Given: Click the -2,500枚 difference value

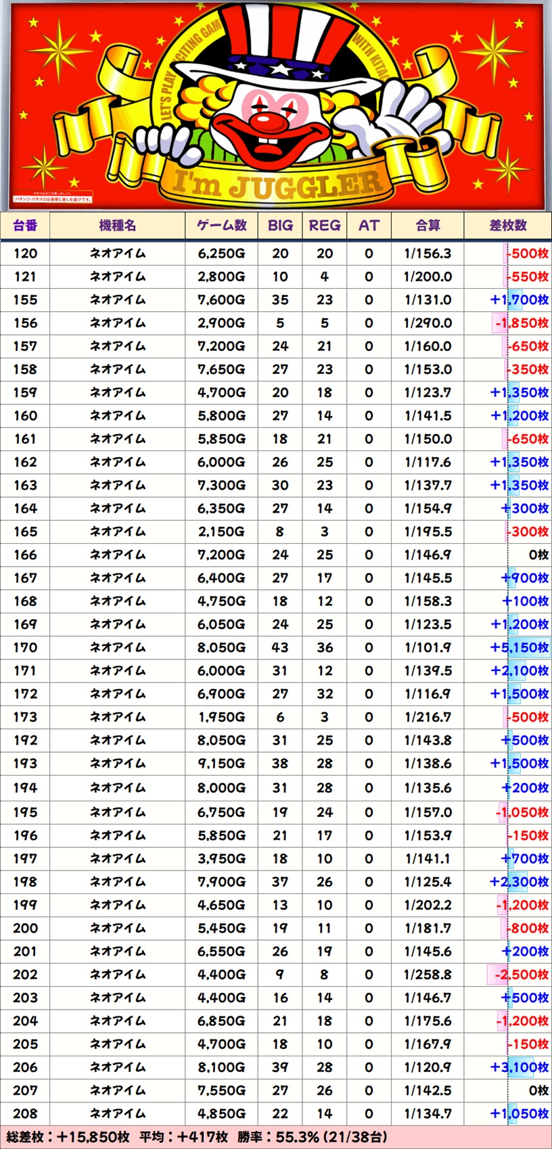Looking at the screenshot, I should (521, 975).
